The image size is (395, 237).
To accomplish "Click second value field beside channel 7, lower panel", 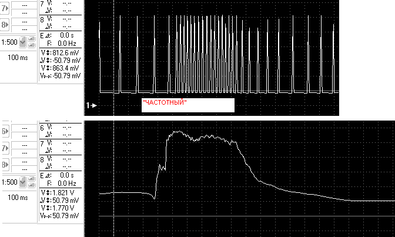I will 24,152.
